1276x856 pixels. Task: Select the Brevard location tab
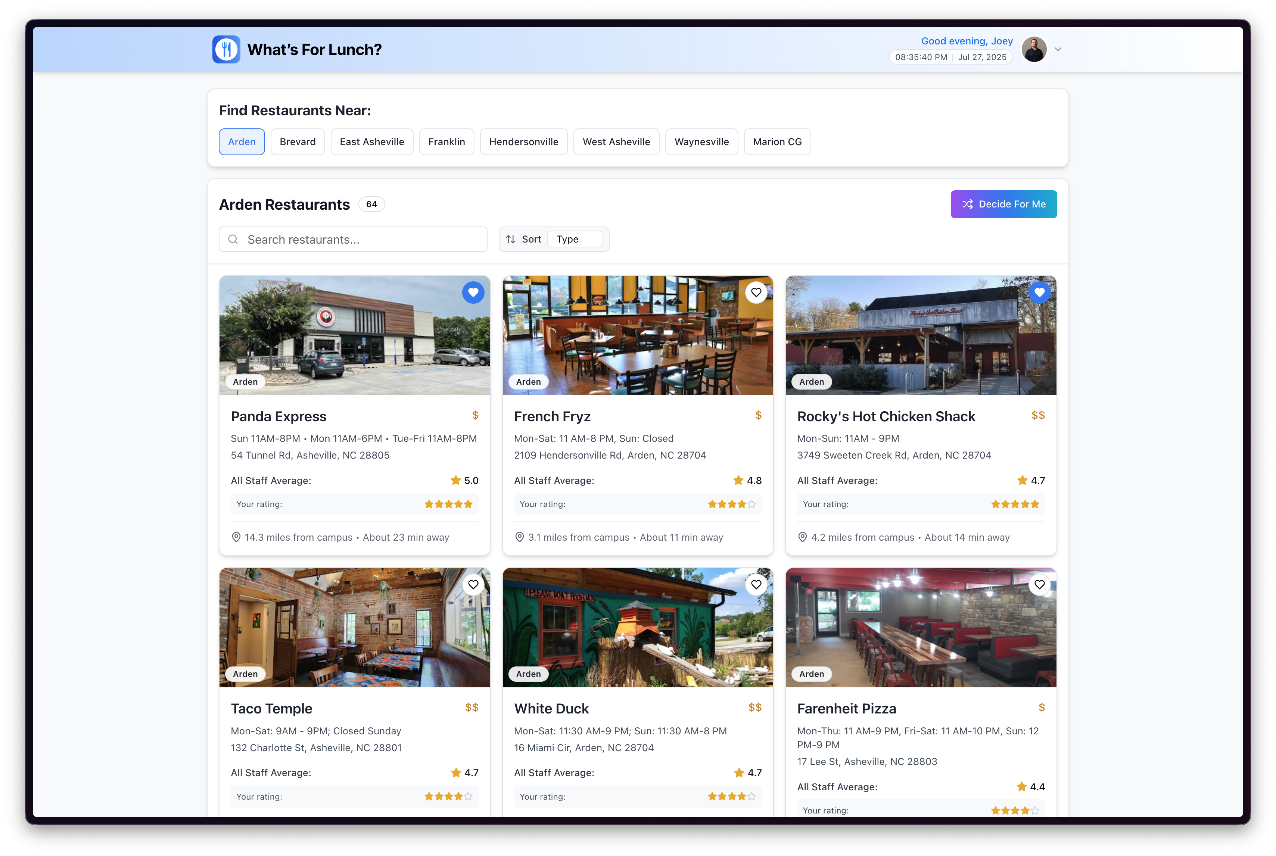click(x=298, y=142)
